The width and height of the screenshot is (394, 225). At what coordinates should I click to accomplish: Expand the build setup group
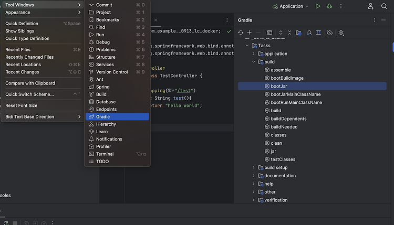pyautogui.click(x=254, y=167)
